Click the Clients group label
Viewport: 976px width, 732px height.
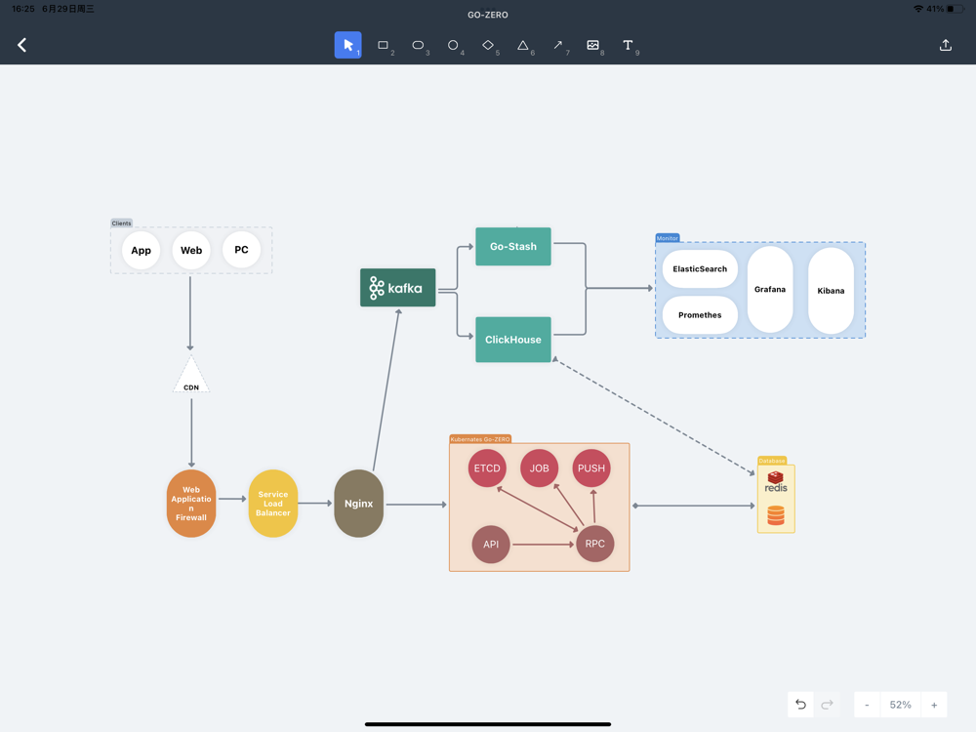pyautogui.click(x=121, y=223)
